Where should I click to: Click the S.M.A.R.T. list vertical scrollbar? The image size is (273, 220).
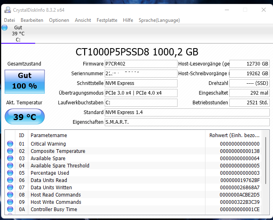(266, 161)
